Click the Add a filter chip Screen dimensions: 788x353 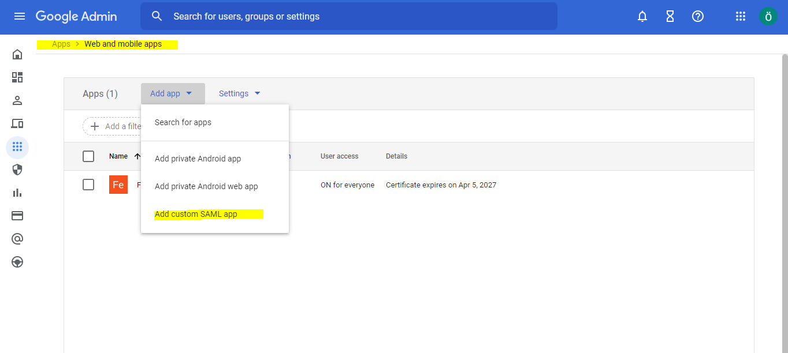pos(112,126)
